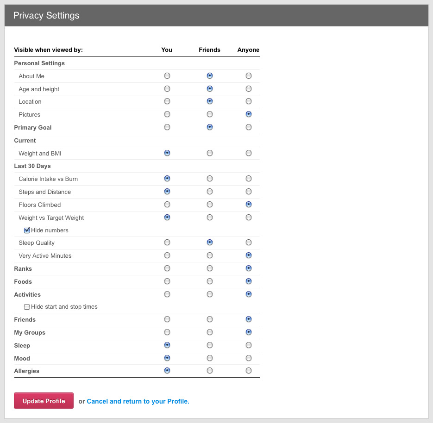Click the Privacy Settings heading
433x423 pixels.
pyautogui.click(x=46, y=15)
